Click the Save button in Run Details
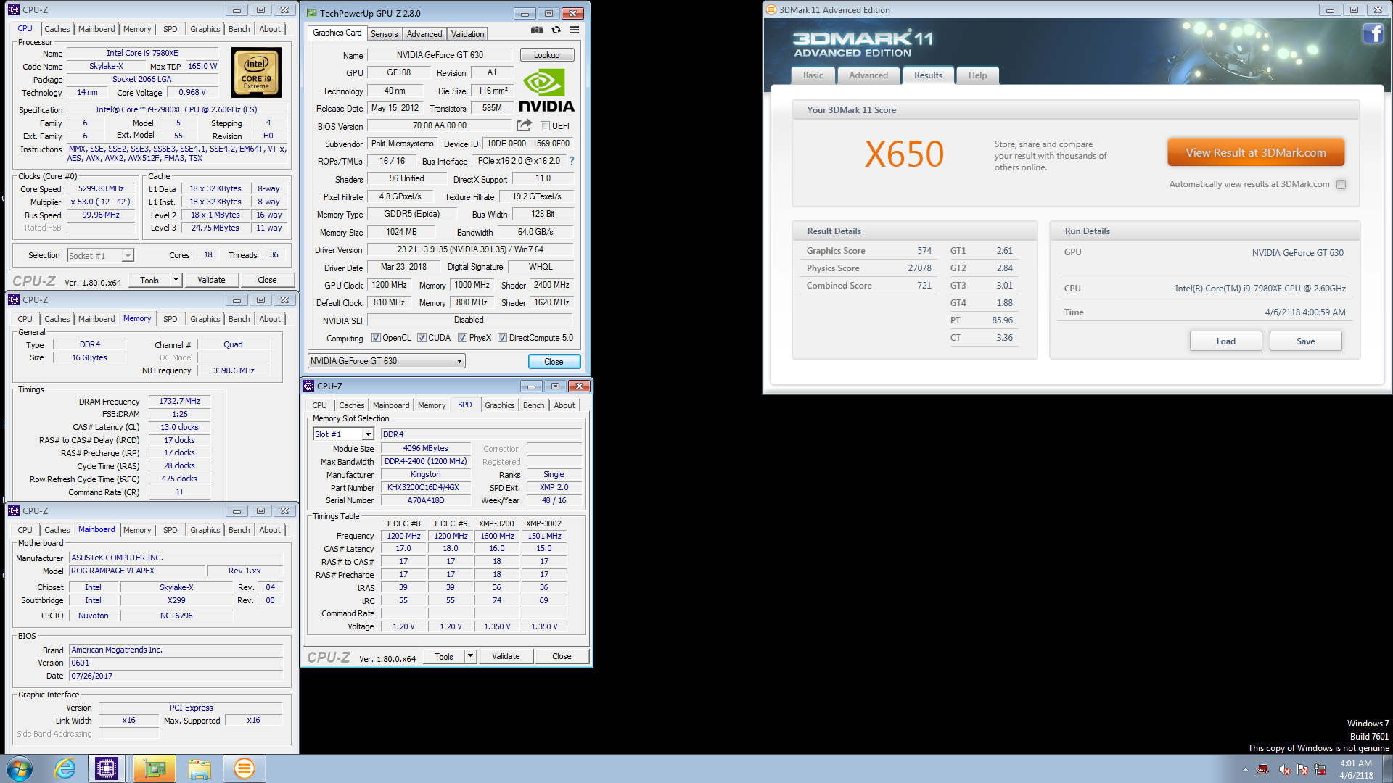This screenshot has height=783, width=1393. [1306, 341]
